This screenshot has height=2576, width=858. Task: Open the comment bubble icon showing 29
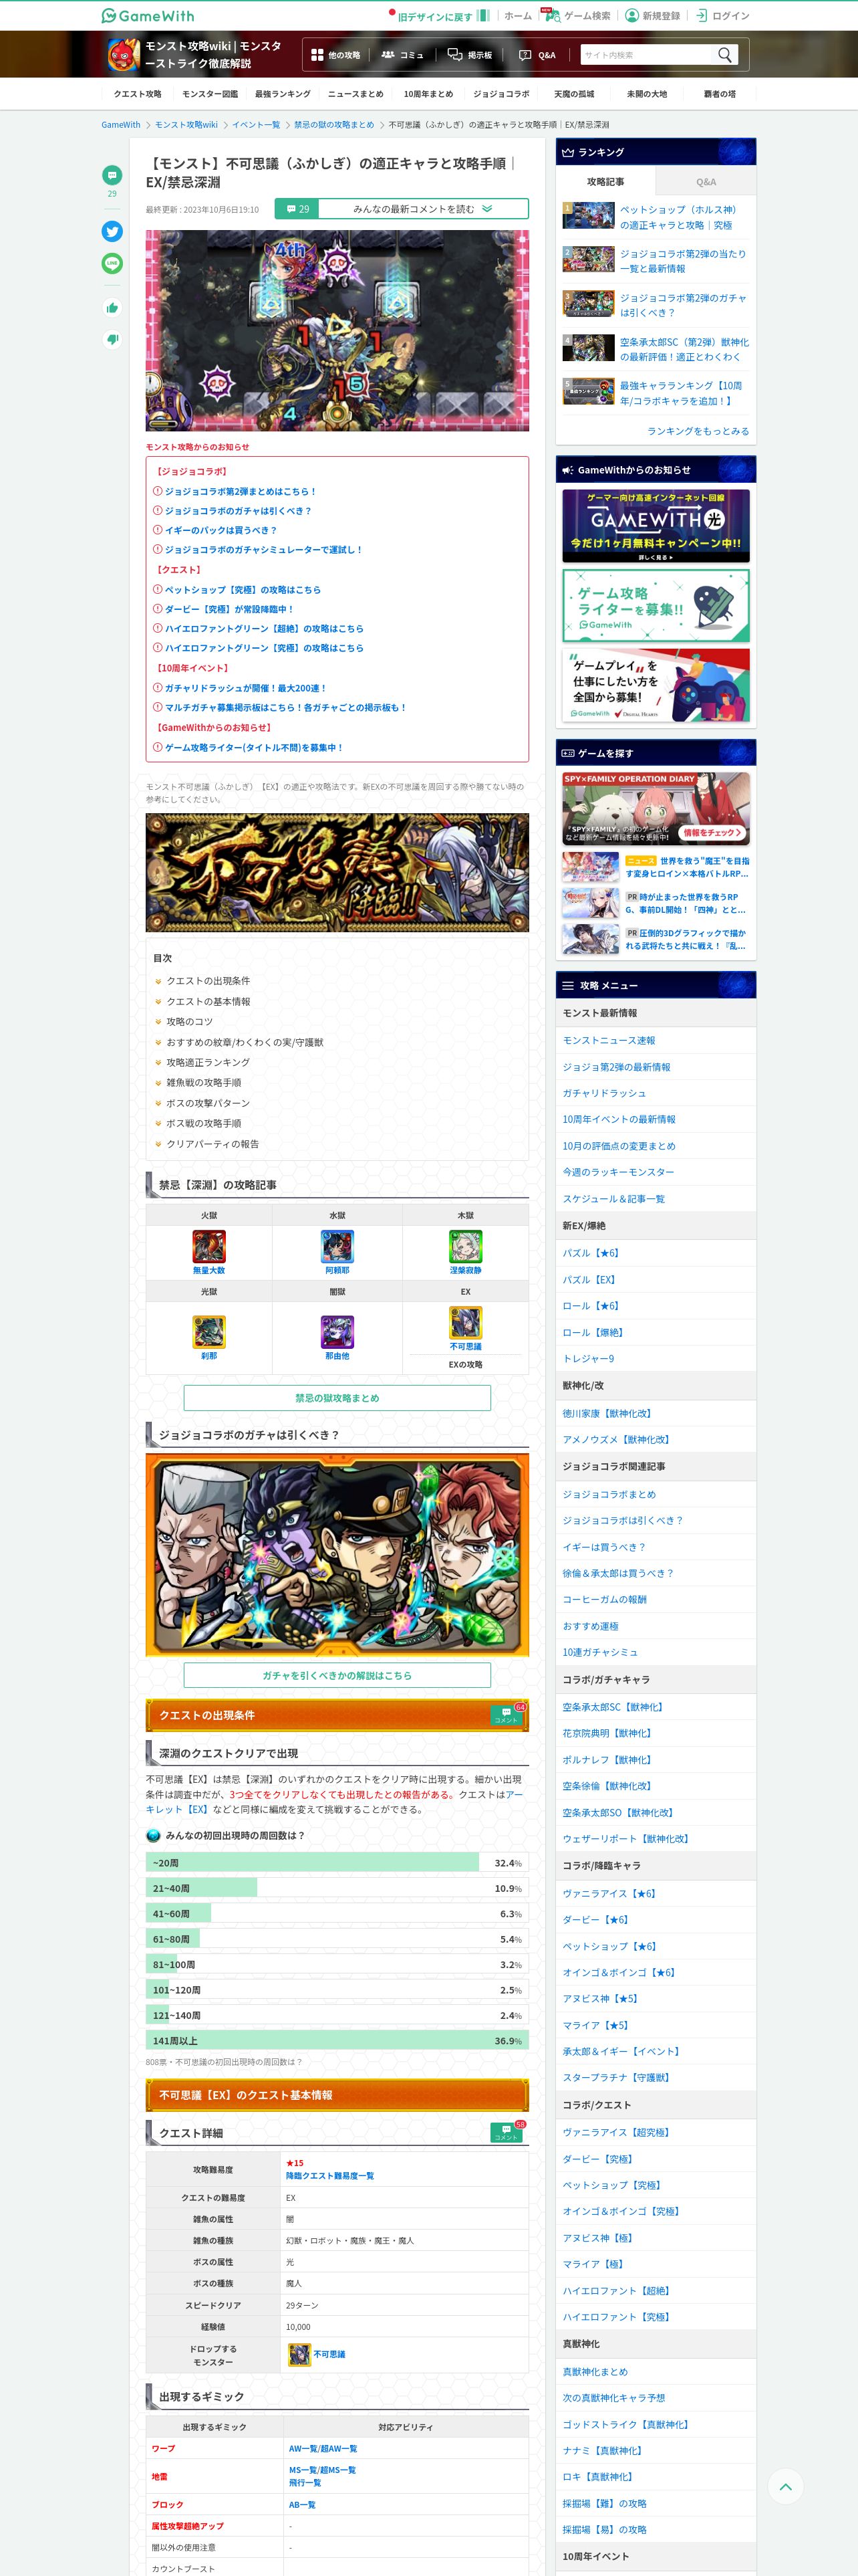112,175
